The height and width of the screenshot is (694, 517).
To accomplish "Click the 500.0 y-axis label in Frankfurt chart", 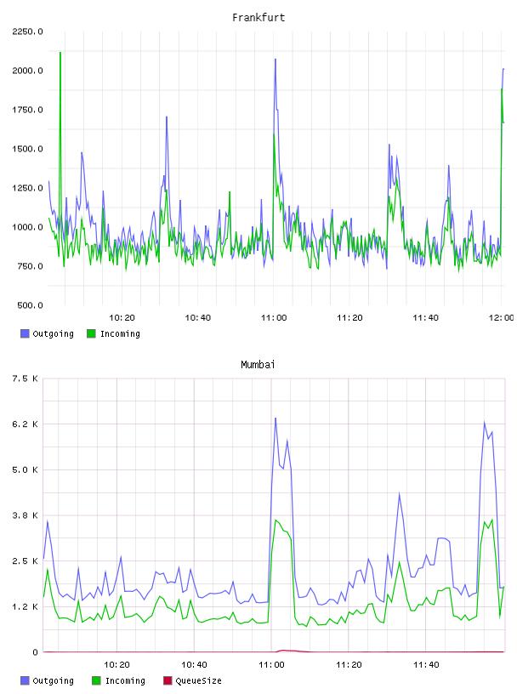I will click(30, 305).
